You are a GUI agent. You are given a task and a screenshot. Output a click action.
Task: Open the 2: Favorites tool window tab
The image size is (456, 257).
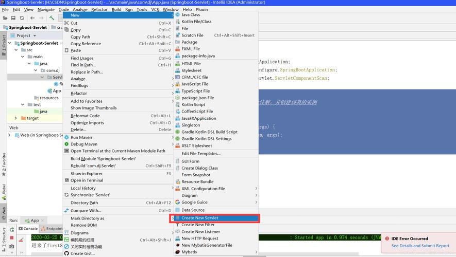pos(4,164)
